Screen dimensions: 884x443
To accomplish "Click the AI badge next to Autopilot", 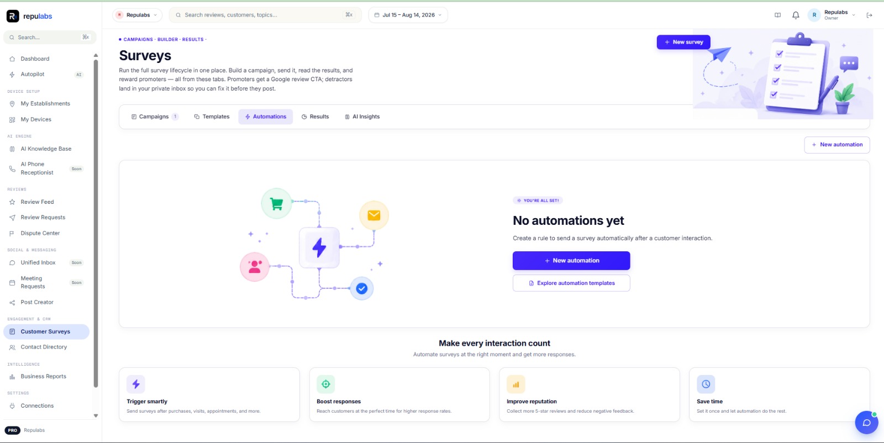I will [x=79, y=75].
